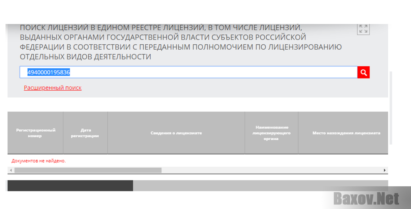Click the Регистрационный номер column header
411x209 pixels.
35,133
